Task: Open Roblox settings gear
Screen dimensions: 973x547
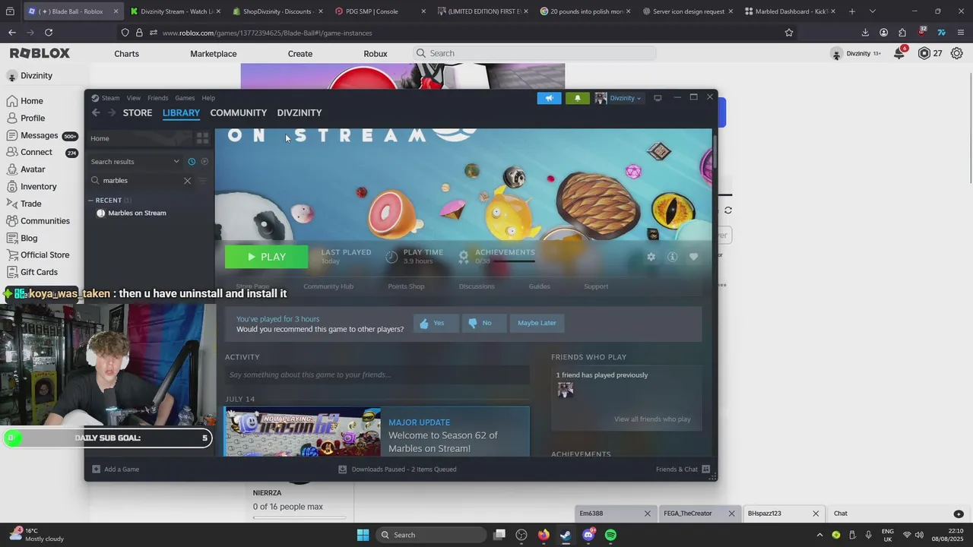Action: pyautogui.click(x=957, y=53)
